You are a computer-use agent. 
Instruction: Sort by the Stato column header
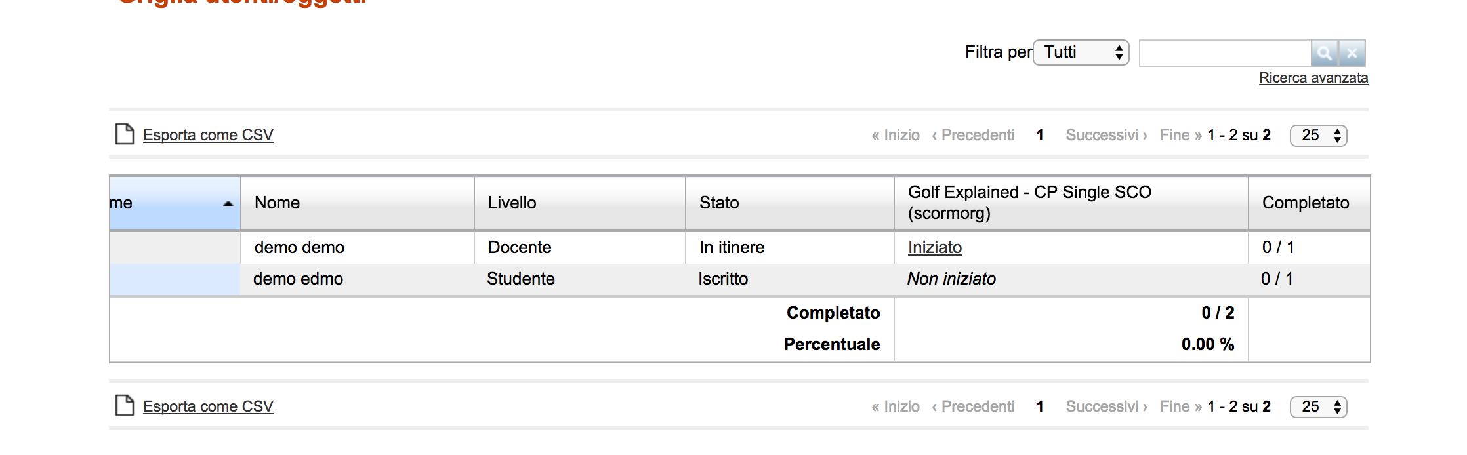coord(719,203)
